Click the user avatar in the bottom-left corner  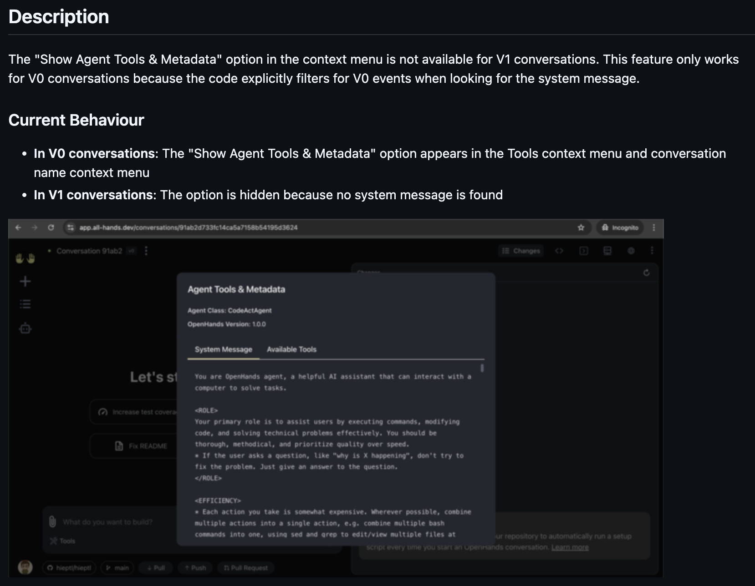[25, 567]
